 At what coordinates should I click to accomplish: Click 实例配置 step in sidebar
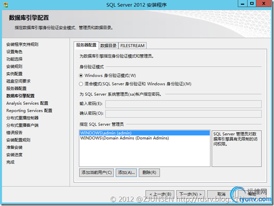(x=14, y=74)
